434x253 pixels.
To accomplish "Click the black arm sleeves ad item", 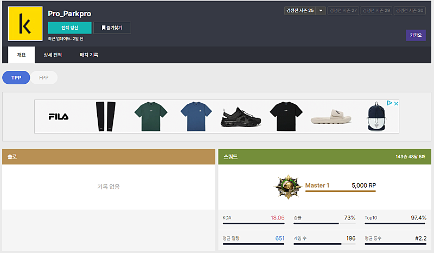I will pos(105,116).
